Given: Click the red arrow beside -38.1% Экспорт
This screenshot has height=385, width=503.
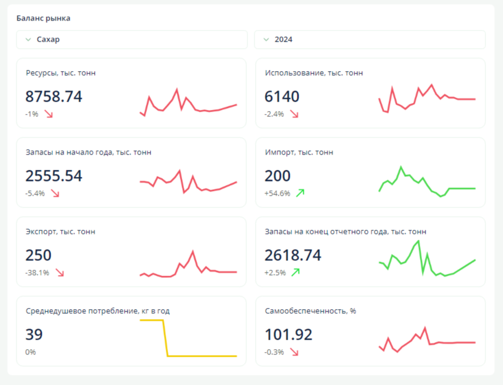Looking at the screenshot, I should pos(59,273).
